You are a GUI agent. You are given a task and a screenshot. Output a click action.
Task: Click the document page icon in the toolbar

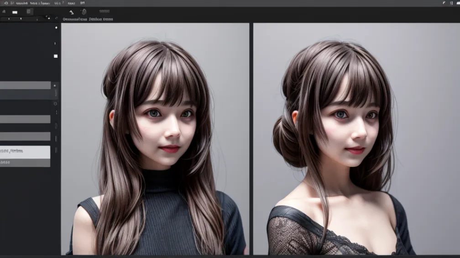(x=28, y=11)
